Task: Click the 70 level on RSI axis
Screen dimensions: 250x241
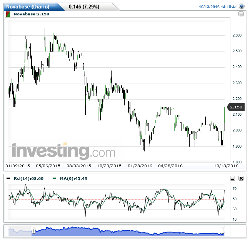Action: (235, 189)
